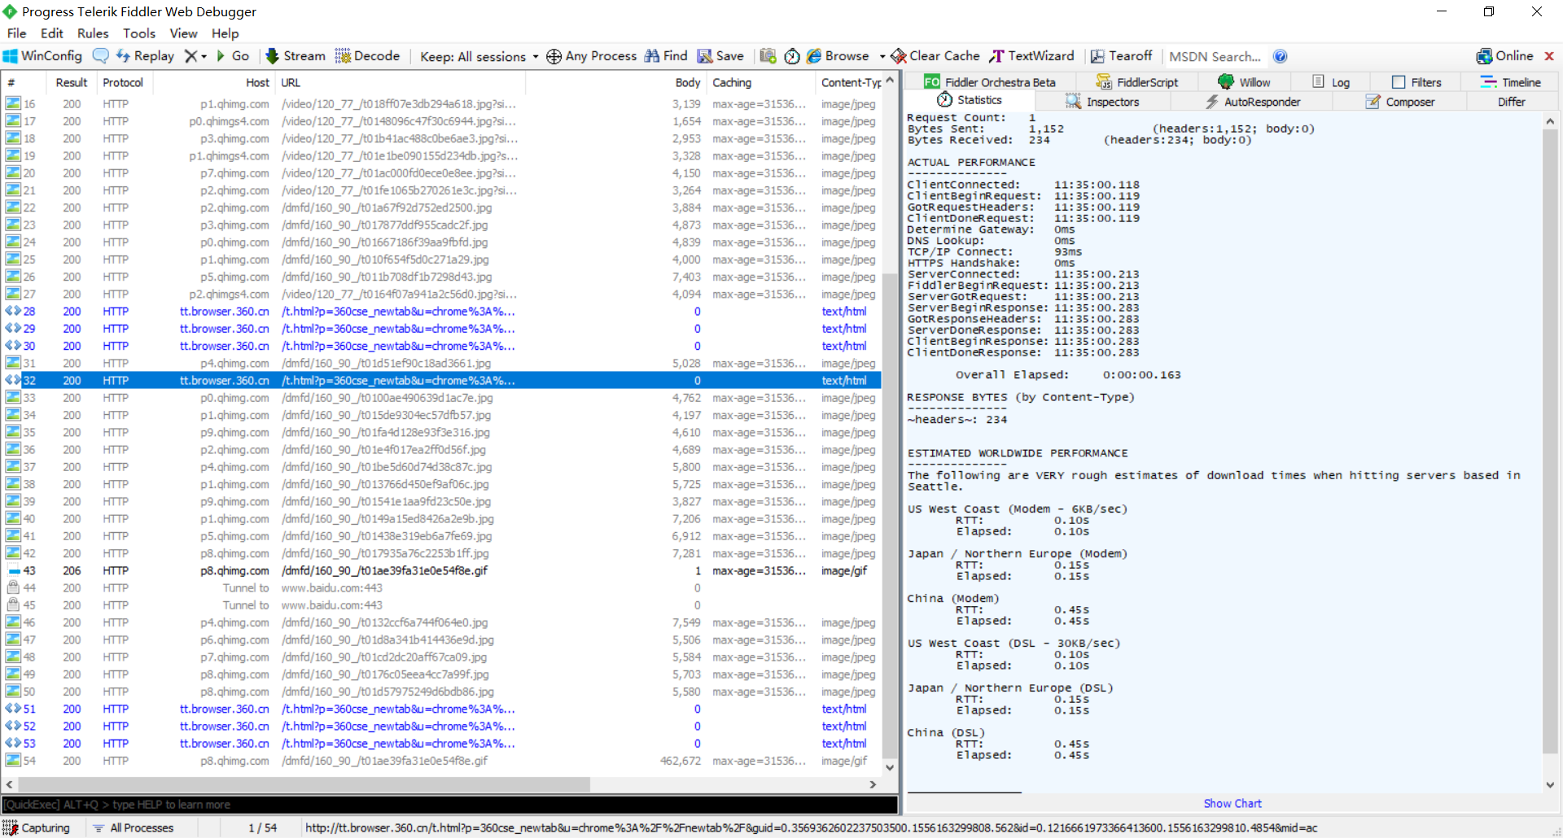Replay the selected session
Viewport: 1563px width, 838px height.
point(145,56)
